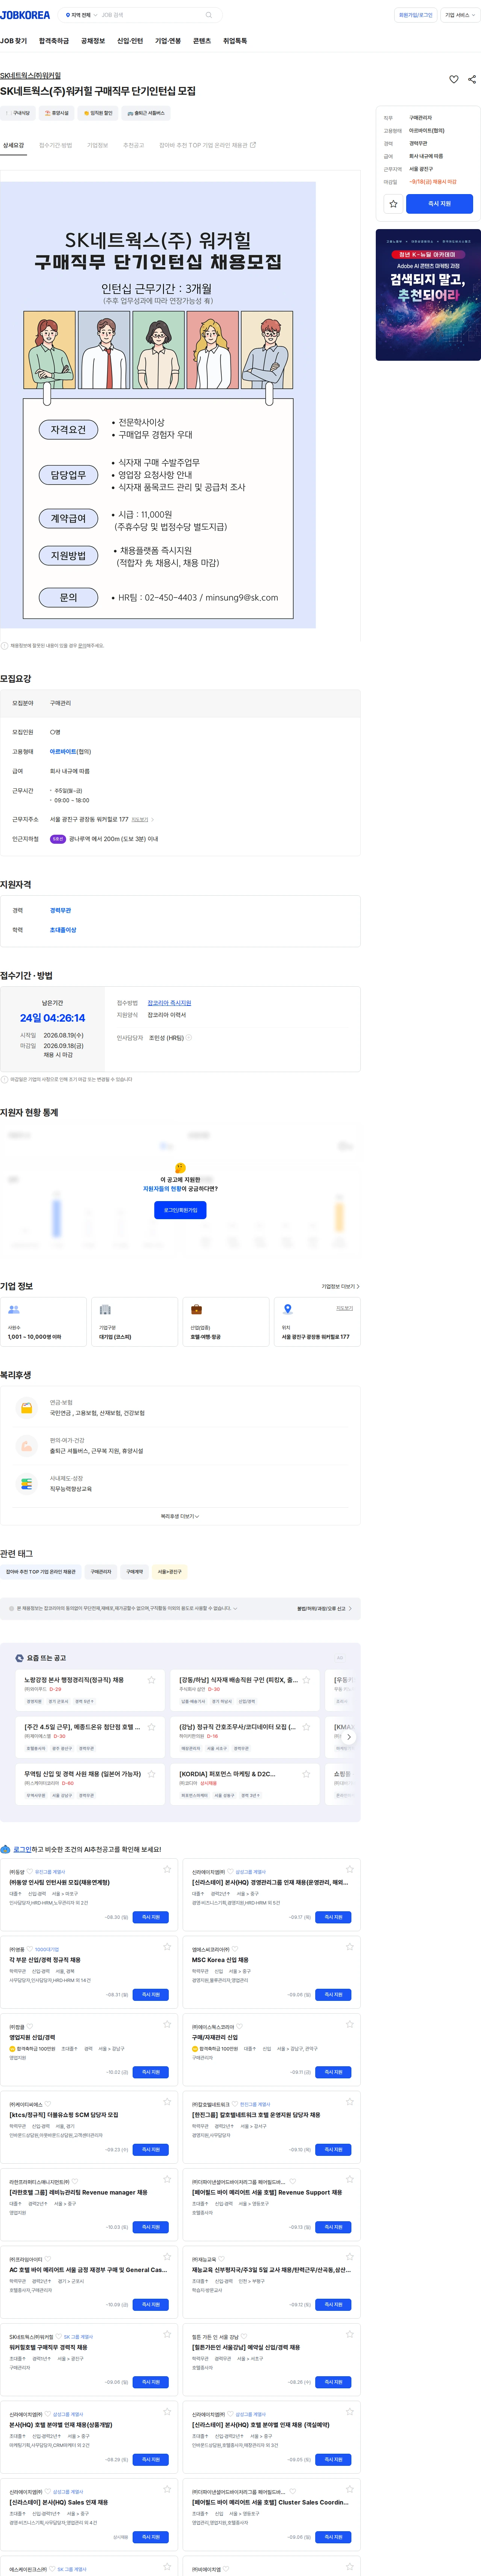Click the 구매관리자 related tag

[101, 1572]
